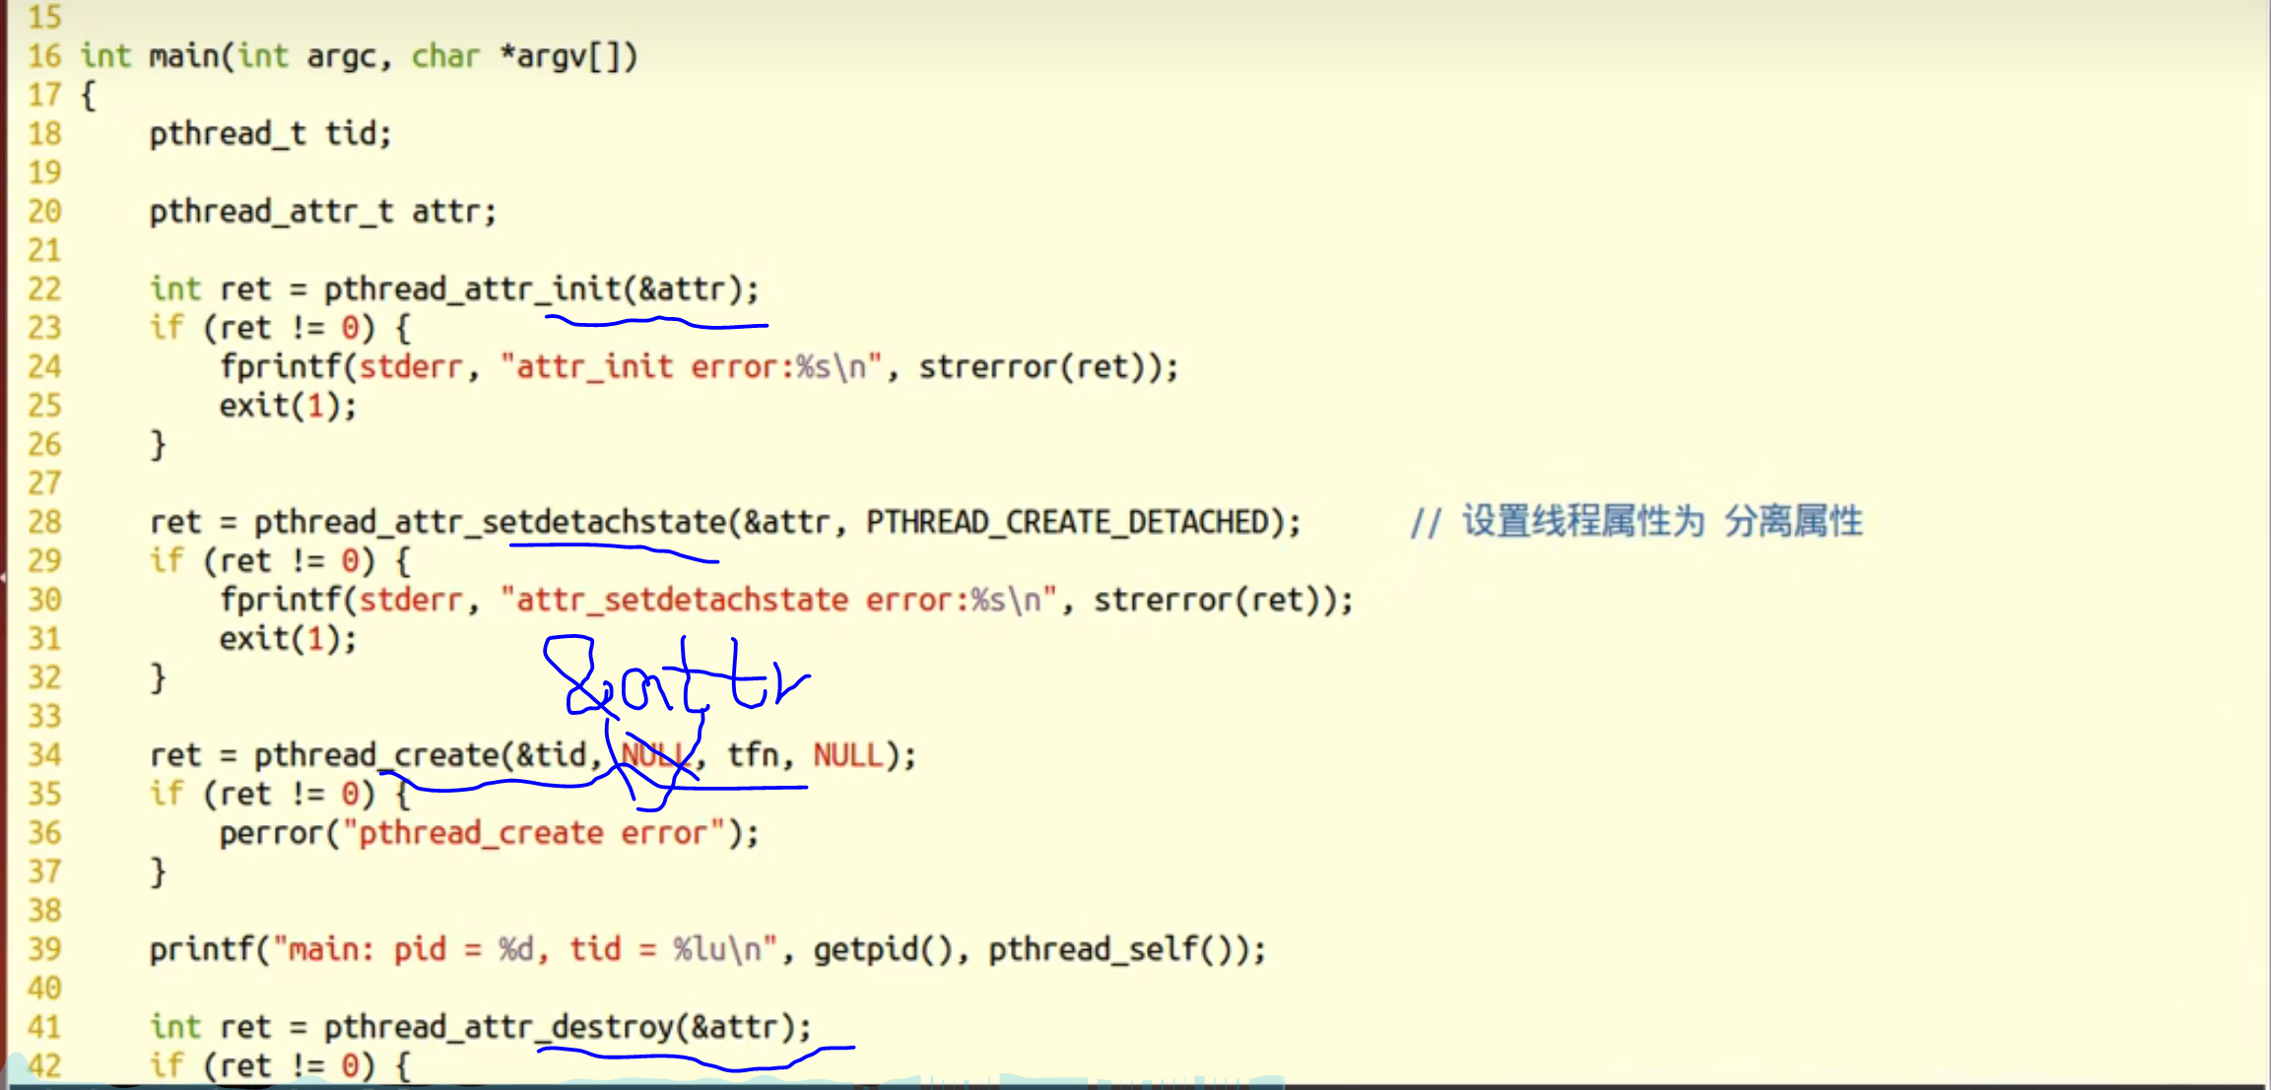
Task: Click pthread_attr_init function call
Action: 473,289
